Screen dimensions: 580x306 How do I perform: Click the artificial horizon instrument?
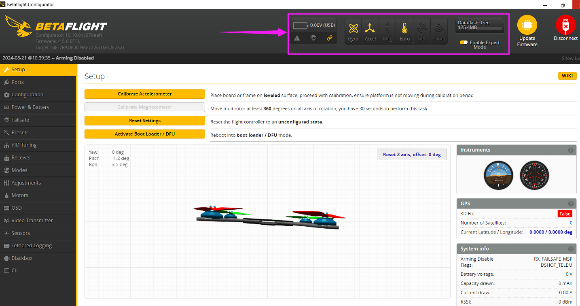498,175
